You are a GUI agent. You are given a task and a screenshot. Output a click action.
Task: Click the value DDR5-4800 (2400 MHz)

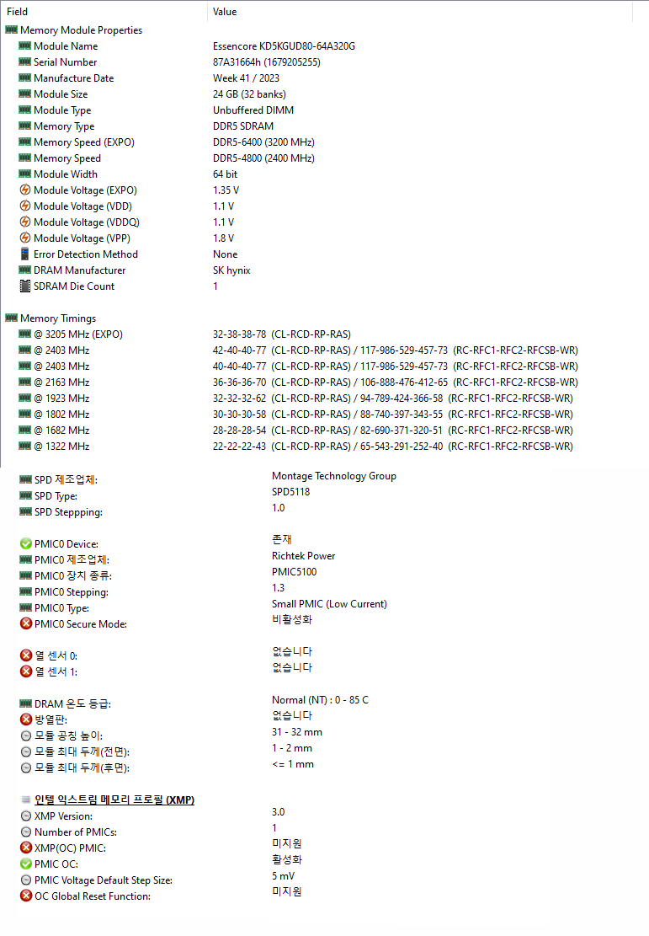tap(263, 158)
